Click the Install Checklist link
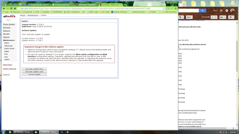The height and width of the screenshot is (134, 239). tap(10, 69)
